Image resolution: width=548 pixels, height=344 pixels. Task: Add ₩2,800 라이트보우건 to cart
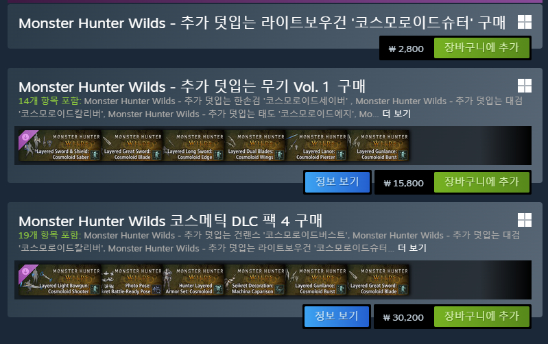tap(481, 48)
